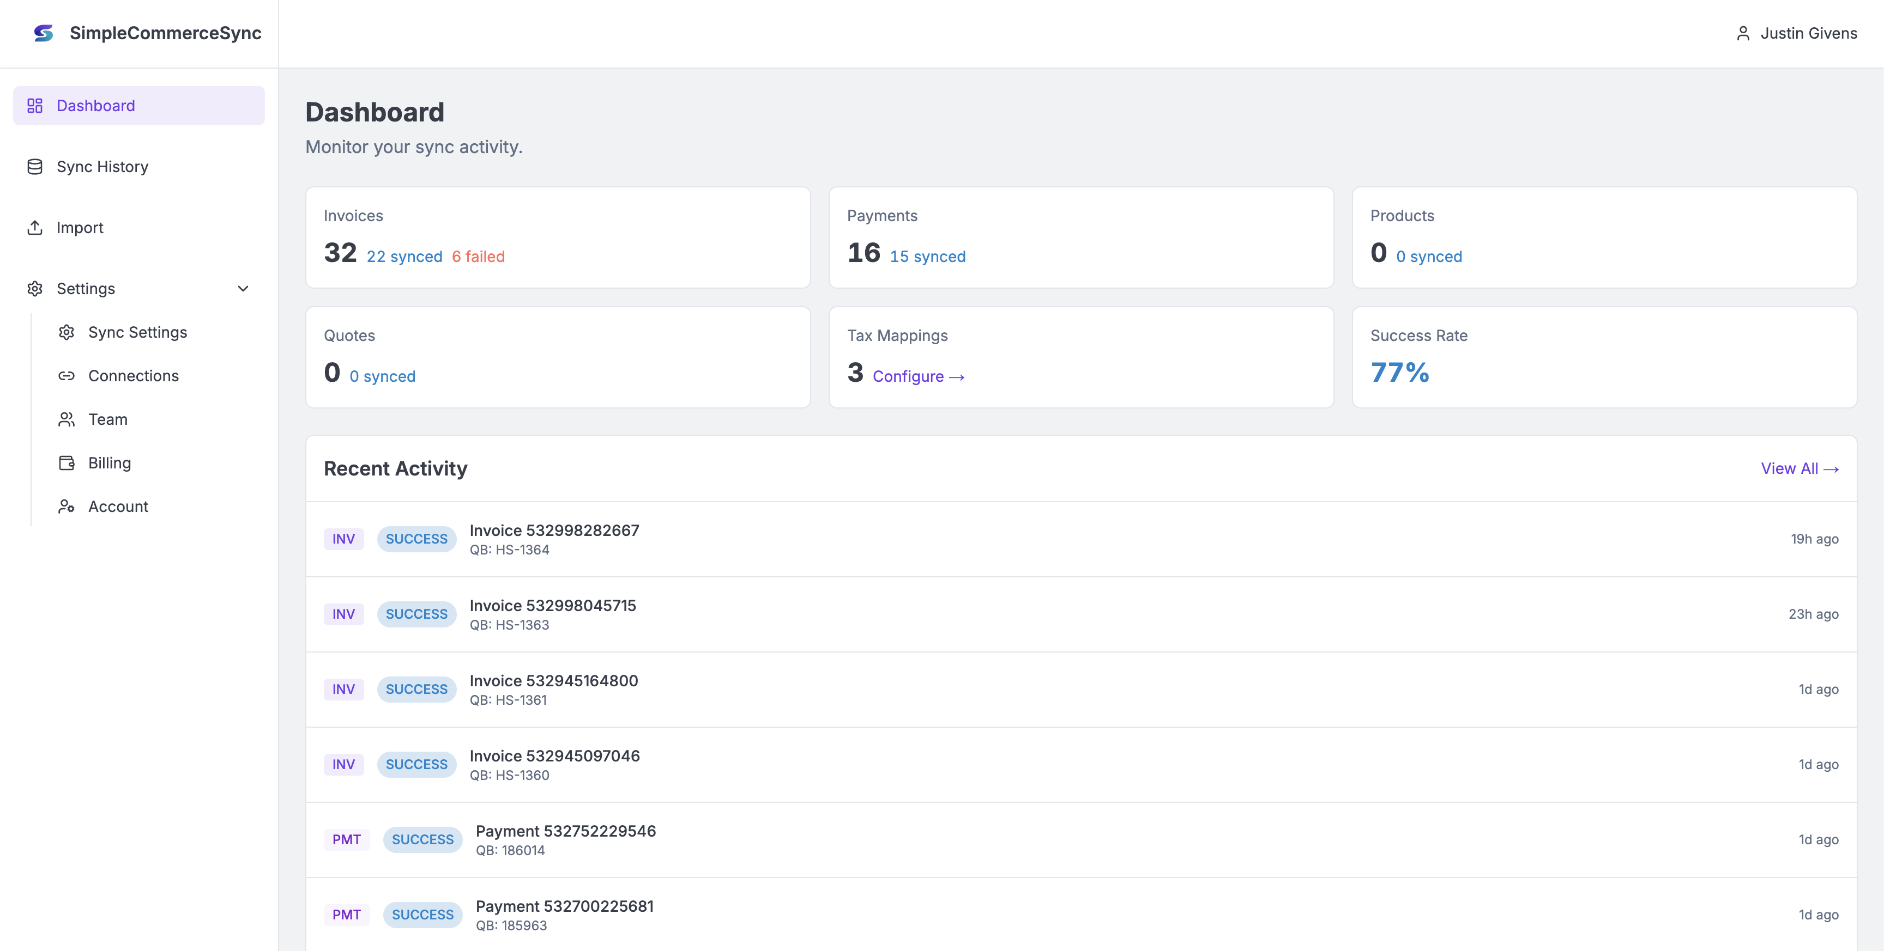Viewport: 1884px width, 951px height.
Task: Select the Dashboard grid icon
Action: point(34,105)
